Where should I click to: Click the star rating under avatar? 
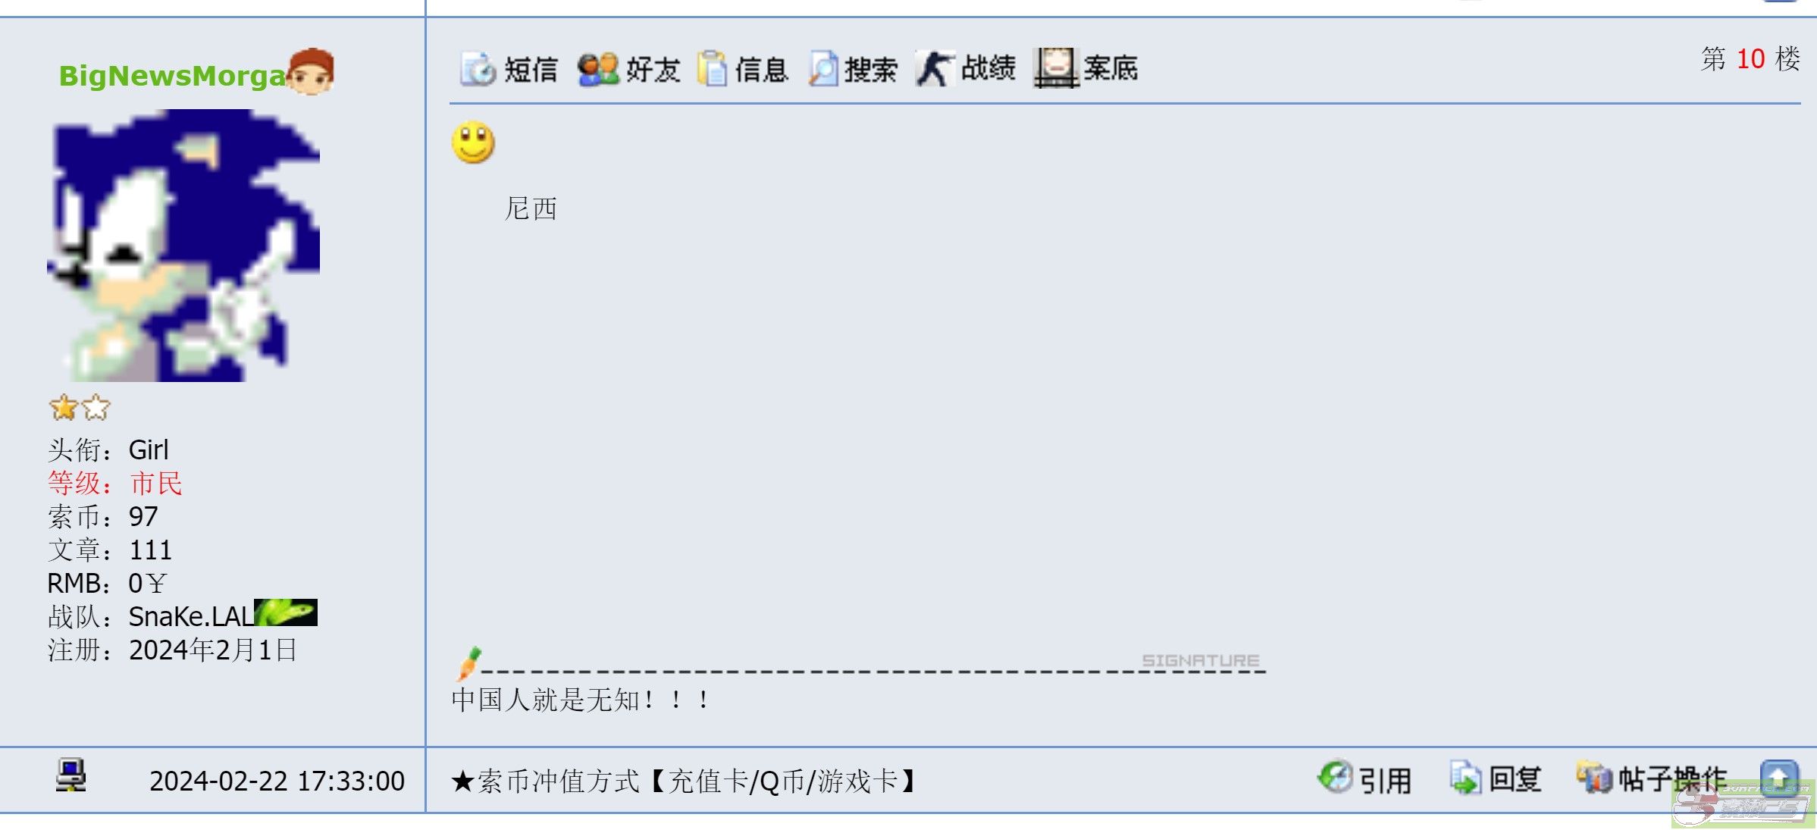[80, 408]
